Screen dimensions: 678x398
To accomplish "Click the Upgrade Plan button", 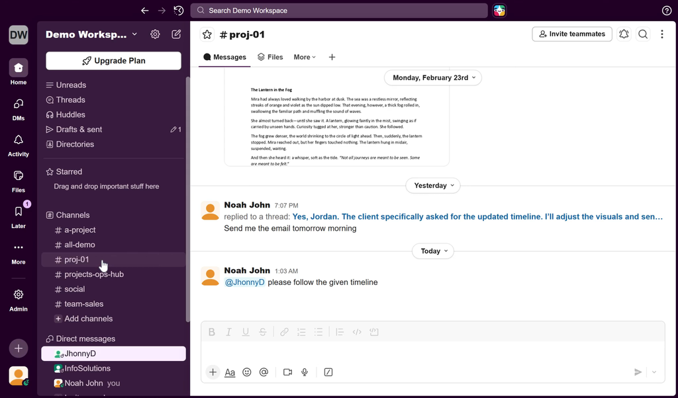I will pyautogui.click(x=113, y=61).
